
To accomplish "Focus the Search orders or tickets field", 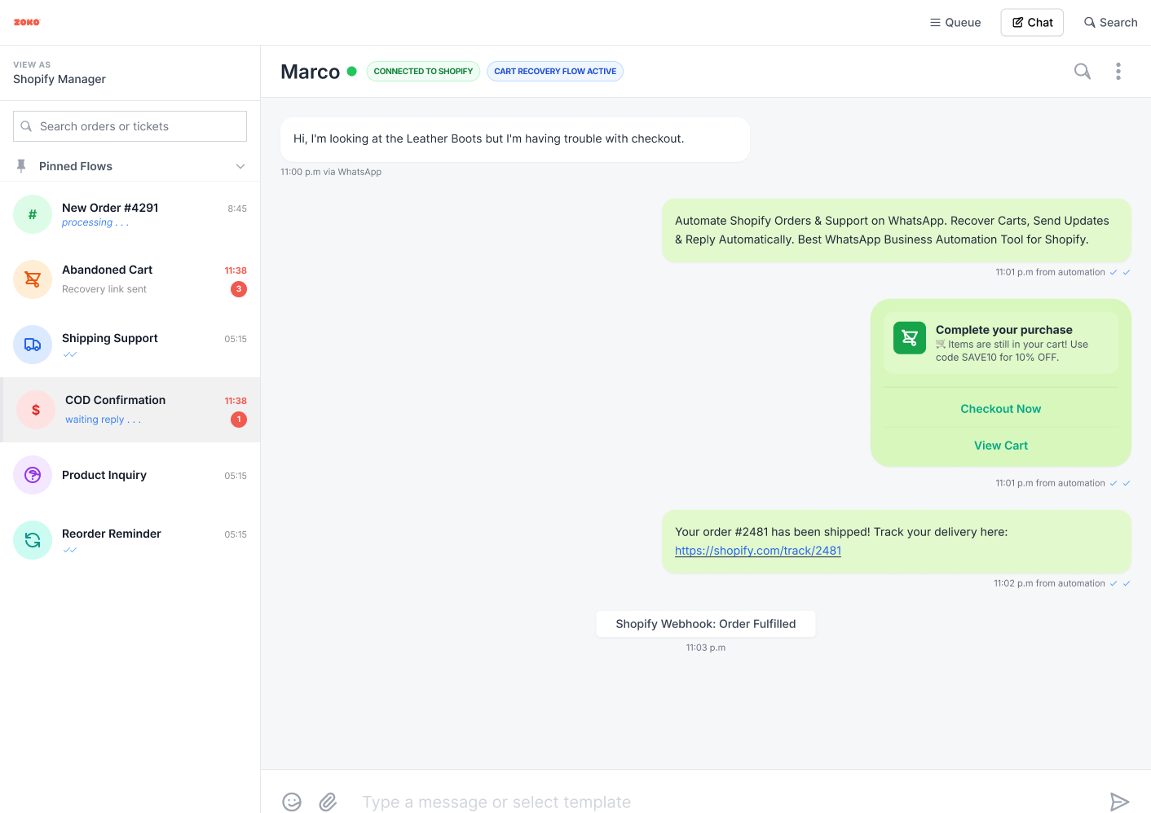I will [x=130, y=126].
